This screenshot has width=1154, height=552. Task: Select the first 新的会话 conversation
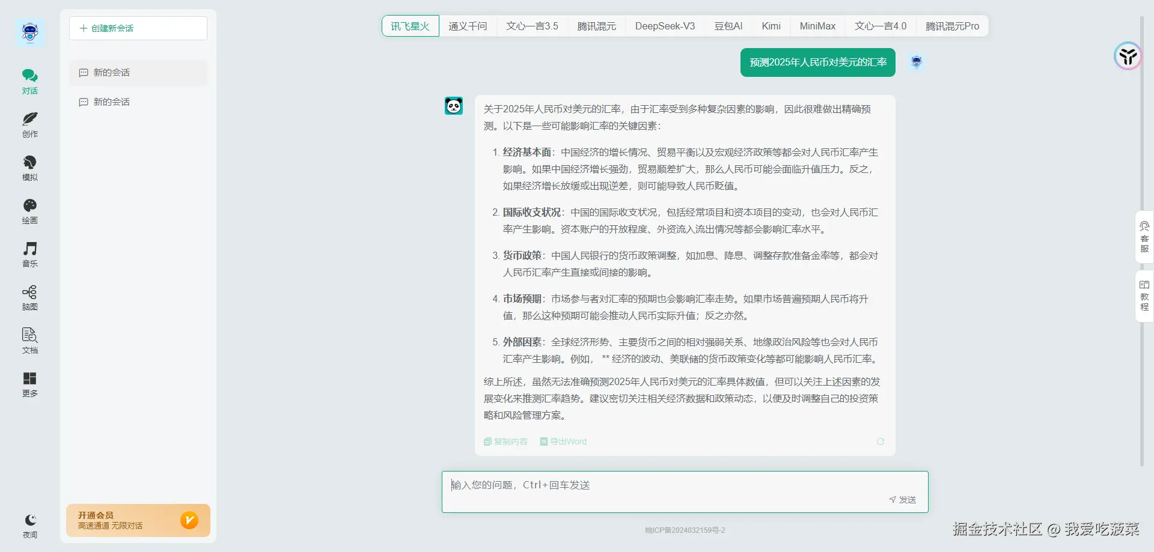pos(138,73)
